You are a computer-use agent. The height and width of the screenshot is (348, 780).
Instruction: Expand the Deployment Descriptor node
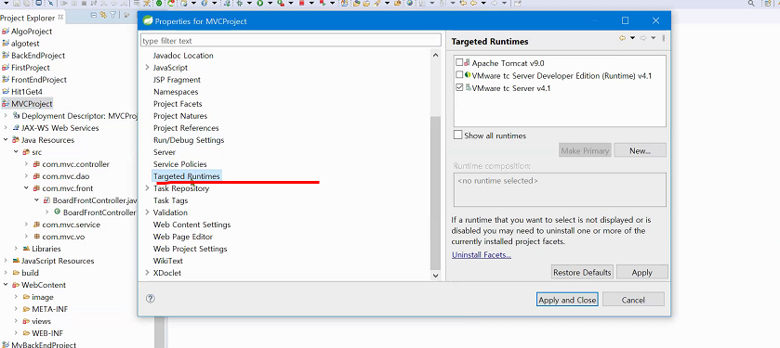(x=6, y=116)
